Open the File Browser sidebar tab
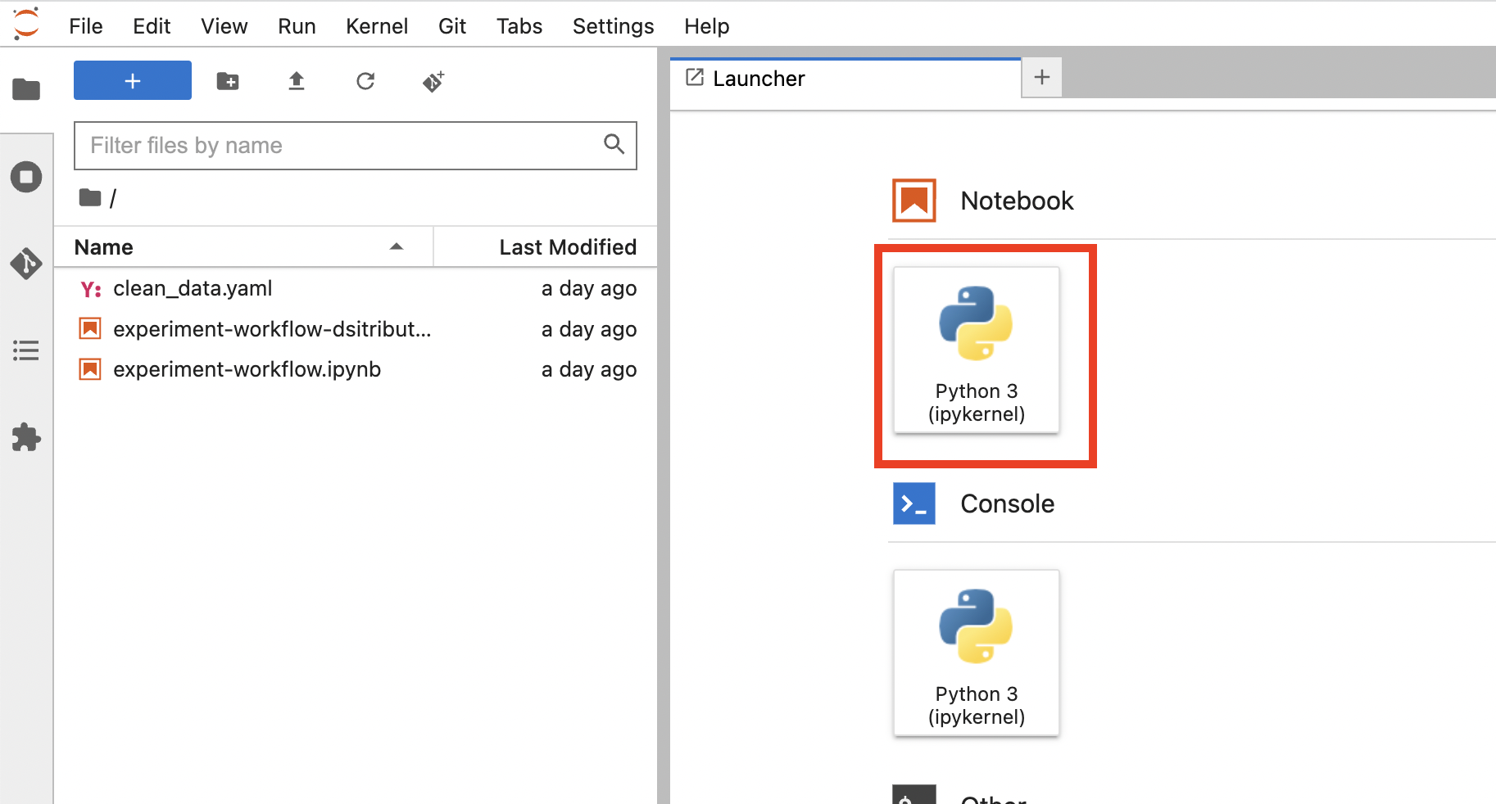Viewport: 1496px width, 804px height. coord(26,88)
